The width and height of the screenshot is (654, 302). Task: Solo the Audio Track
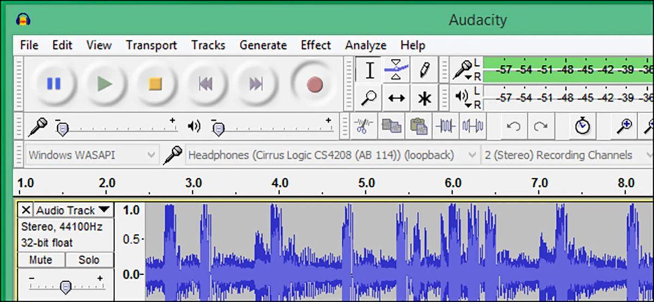pyautogui.click(x=89, y=260)
